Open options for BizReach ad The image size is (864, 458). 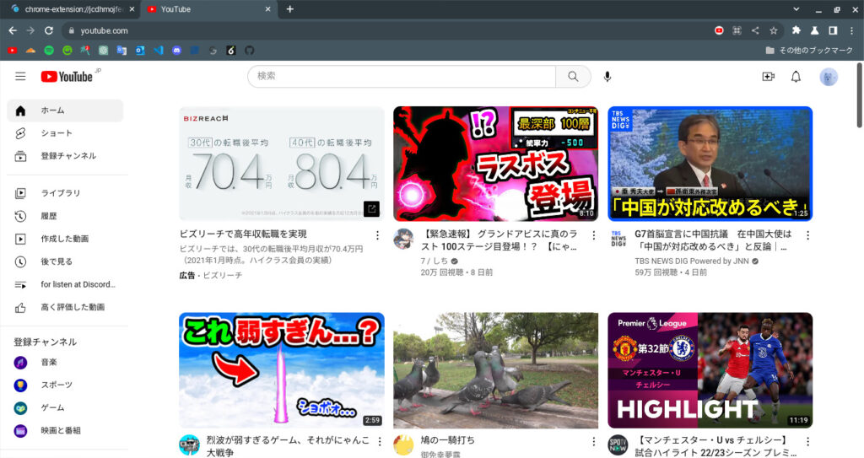(x=377, y=235)
